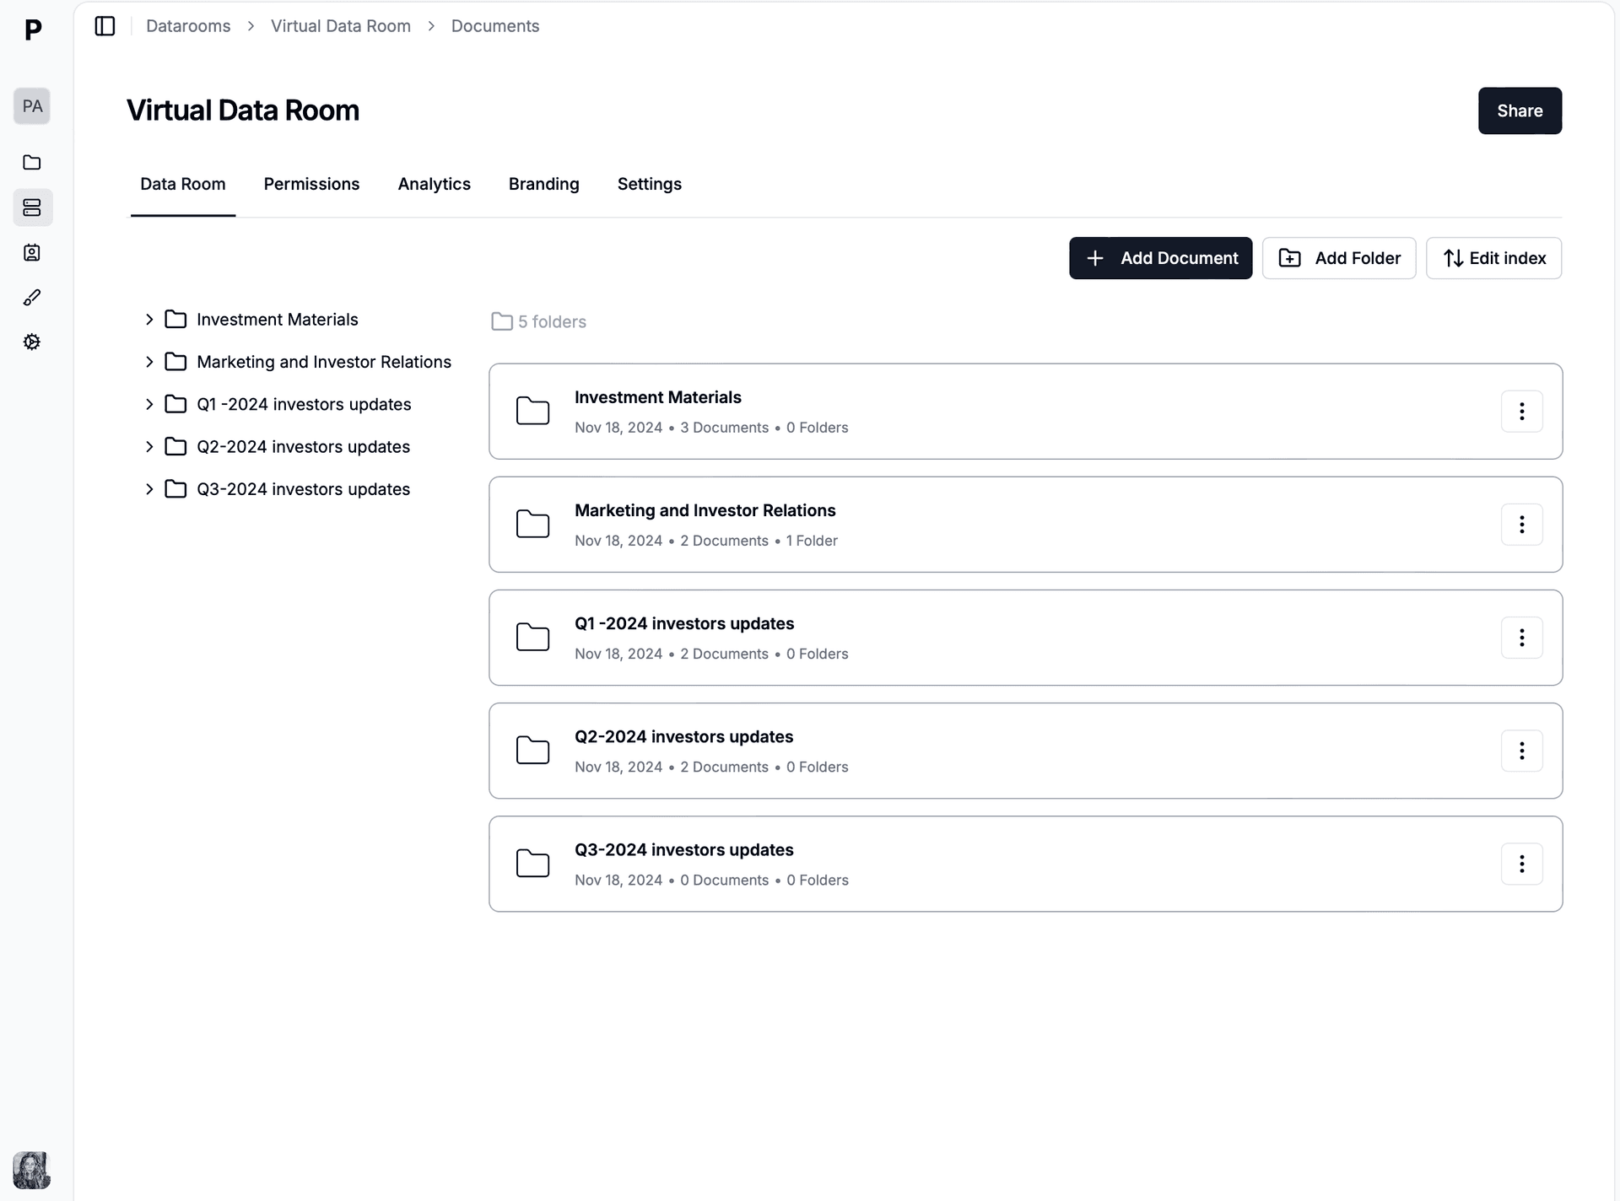Open options menu on Q3-2024 investors updates card
The height and width of the screenshot is (1201, 1620).
click(1521, 864)
